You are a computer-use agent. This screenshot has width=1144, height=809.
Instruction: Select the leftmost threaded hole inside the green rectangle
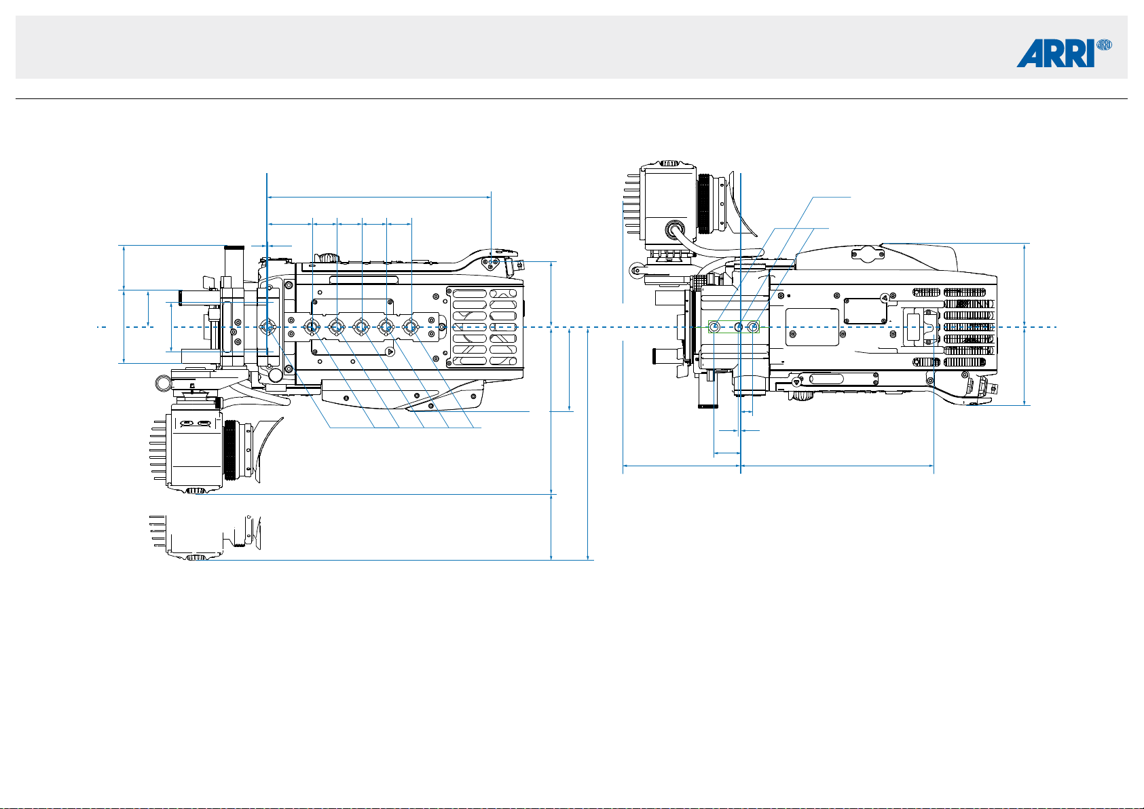coord(714,327)
